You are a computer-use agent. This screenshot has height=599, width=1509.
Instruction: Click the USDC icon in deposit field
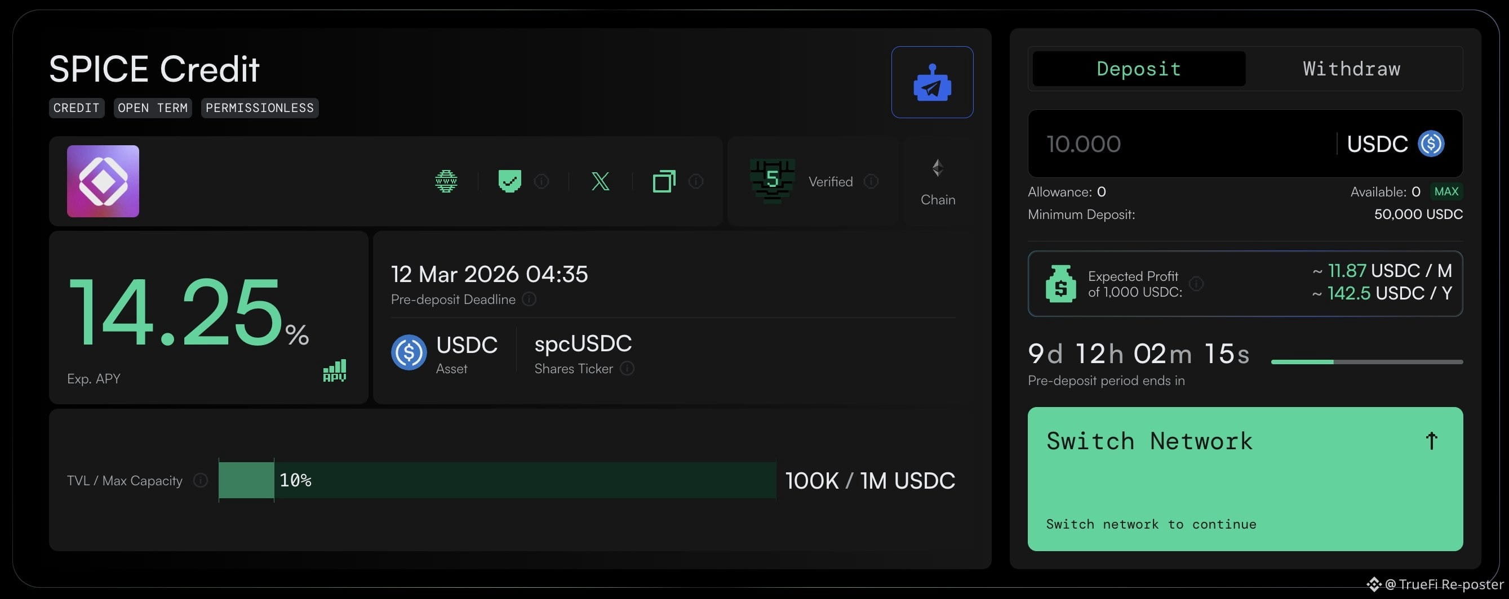click(x=1431, y=144)
